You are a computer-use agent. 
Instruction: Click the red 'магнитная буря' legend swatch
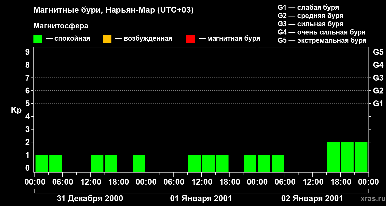click(x=190, y=39)
